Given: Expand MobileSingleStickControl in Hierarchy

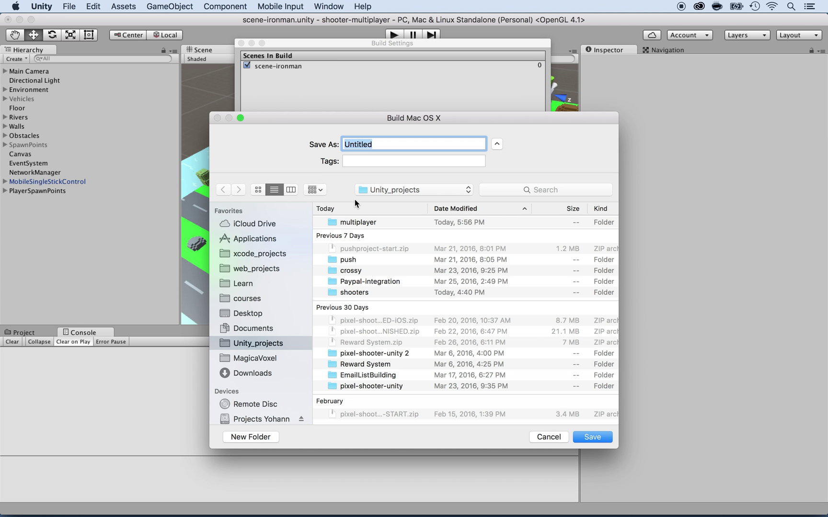Looking at the screenshot, I should click(5, 181).
